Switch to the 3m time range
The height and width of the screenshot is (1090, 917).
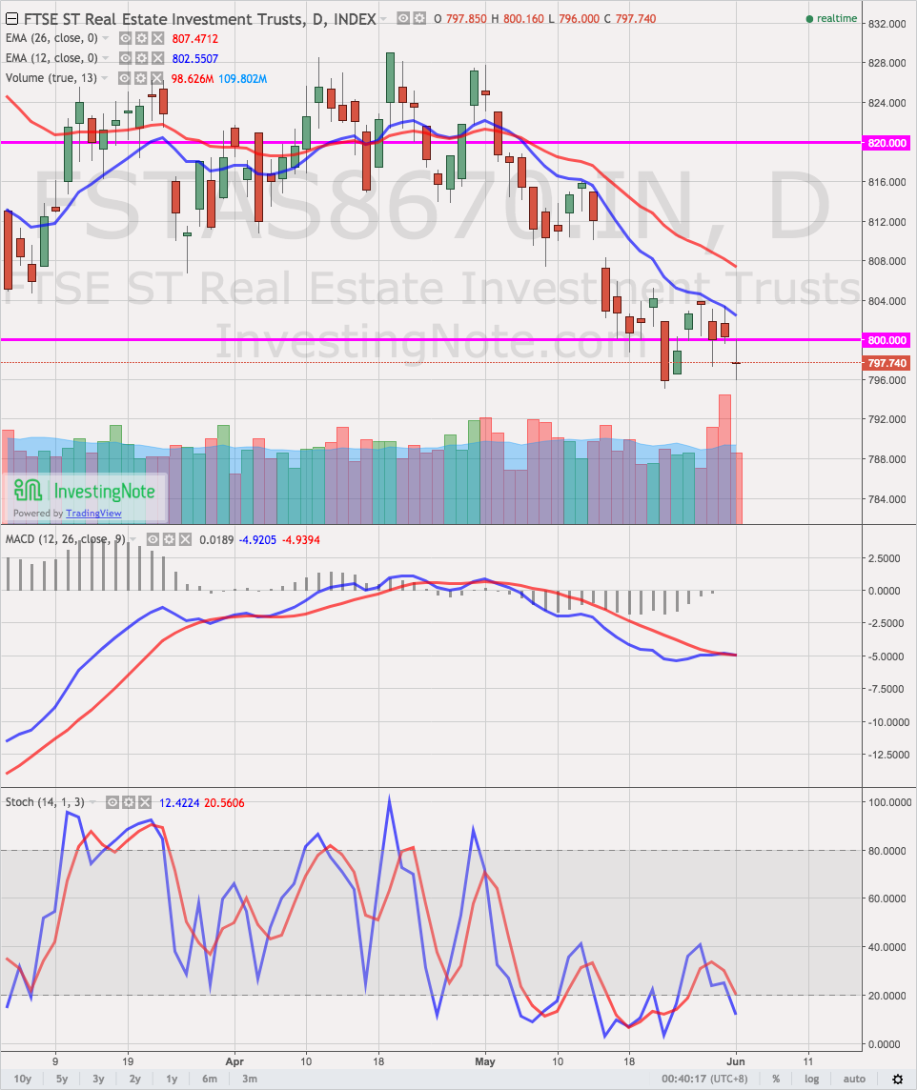point(250,1079)
